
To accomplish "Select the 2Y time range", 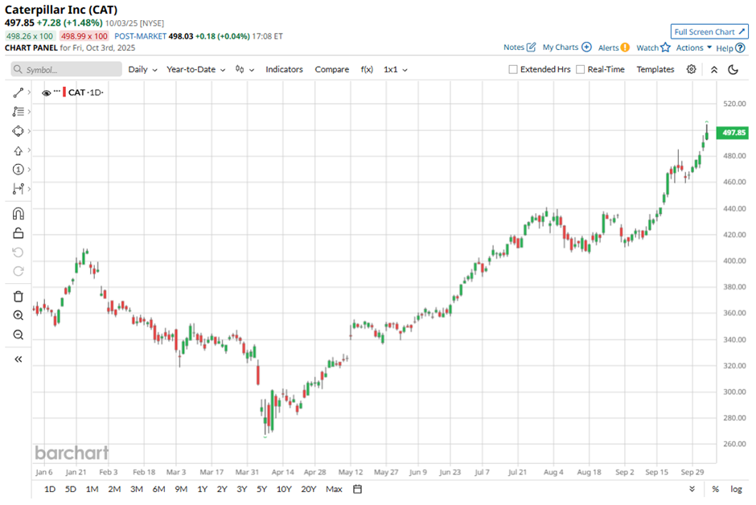I will (x=222, y=489).
